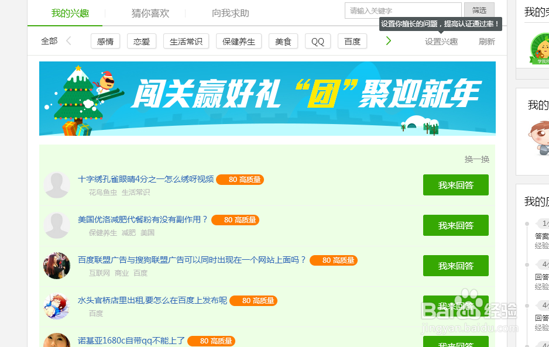Click the 80 高质量 badge on the 诺基亚 question
This screenshot has width=549, height=347.
pos(211,341)
